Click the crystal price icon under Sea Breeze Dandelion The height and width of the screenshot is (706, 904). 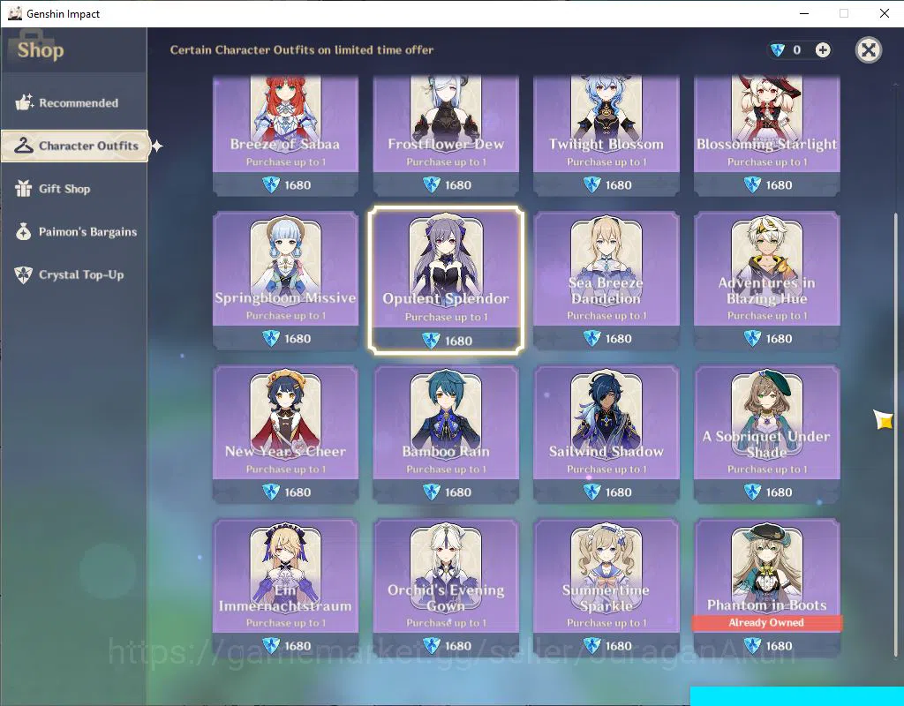591,338
